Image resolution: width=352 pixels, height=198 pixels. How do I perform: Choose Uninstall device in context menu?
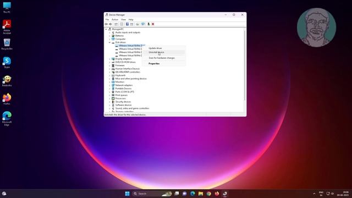pos(164,52)
